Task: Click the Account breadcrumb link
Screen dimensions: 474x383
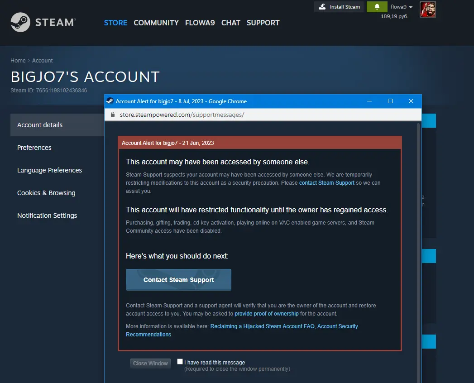Action: [42, 61]
